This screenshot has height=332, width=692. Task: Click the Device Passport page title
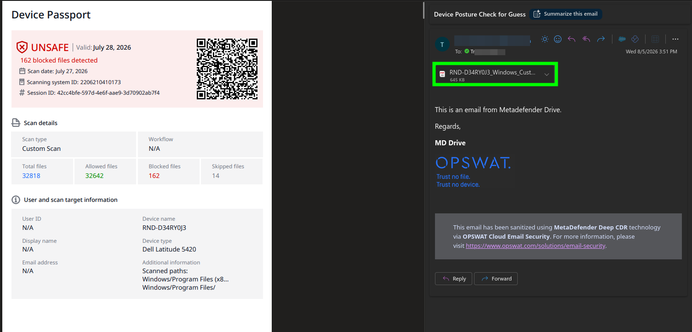coord(51,15)
